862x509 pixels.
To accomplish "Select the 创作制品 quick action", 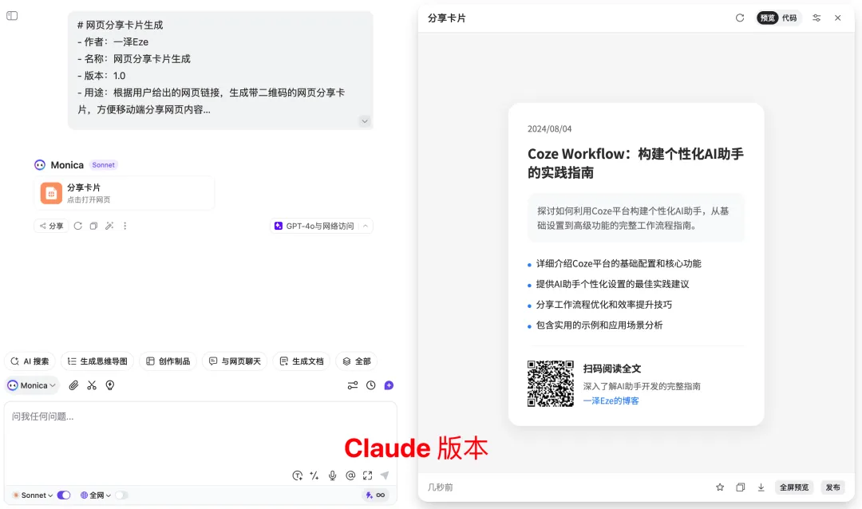I will pyautogui.click(x=168, y=361).
